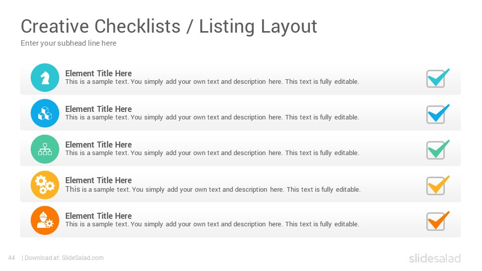The height and width of the screenshot is (271, 482).
Task: Toggle the blue checkmark checkbox
Action: point(437,114)
